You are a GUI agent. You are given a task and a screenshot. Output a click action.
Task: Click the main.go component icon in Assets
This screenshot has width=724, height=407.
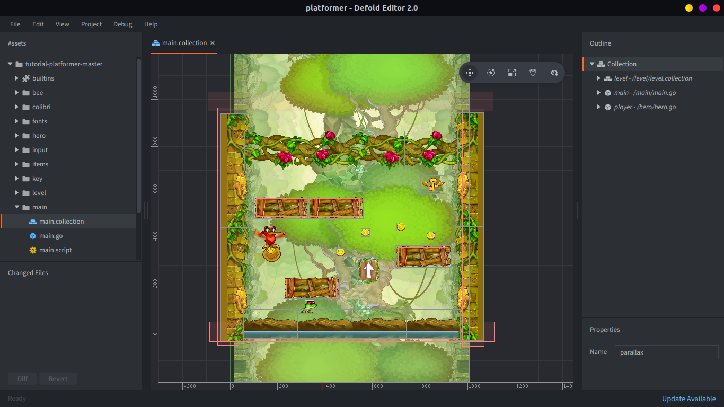[x=33, y=235]
